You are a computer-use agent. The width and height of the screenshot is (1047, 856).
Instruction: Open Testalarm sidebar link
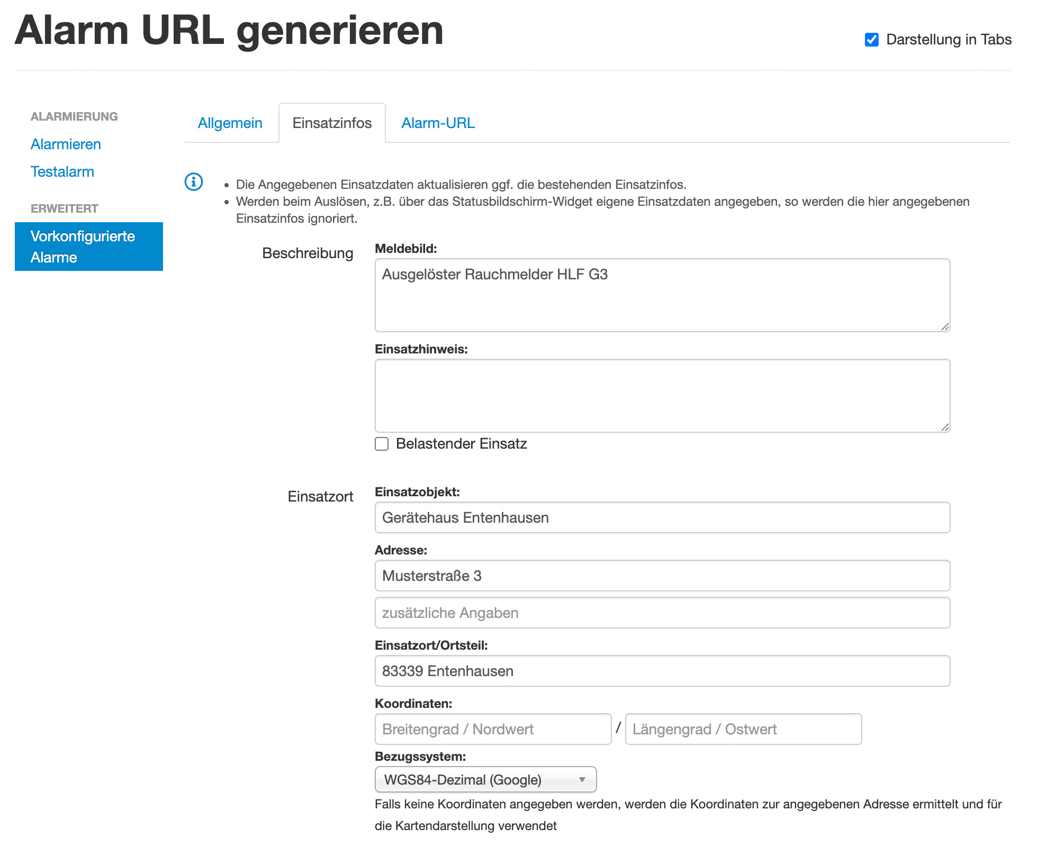tap(62, 172)
